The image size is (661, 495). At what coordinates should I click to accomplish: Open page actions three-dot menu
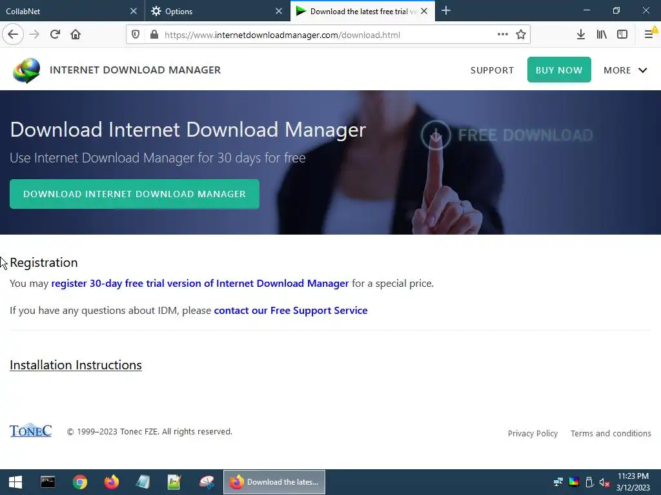tap(502, 35)
